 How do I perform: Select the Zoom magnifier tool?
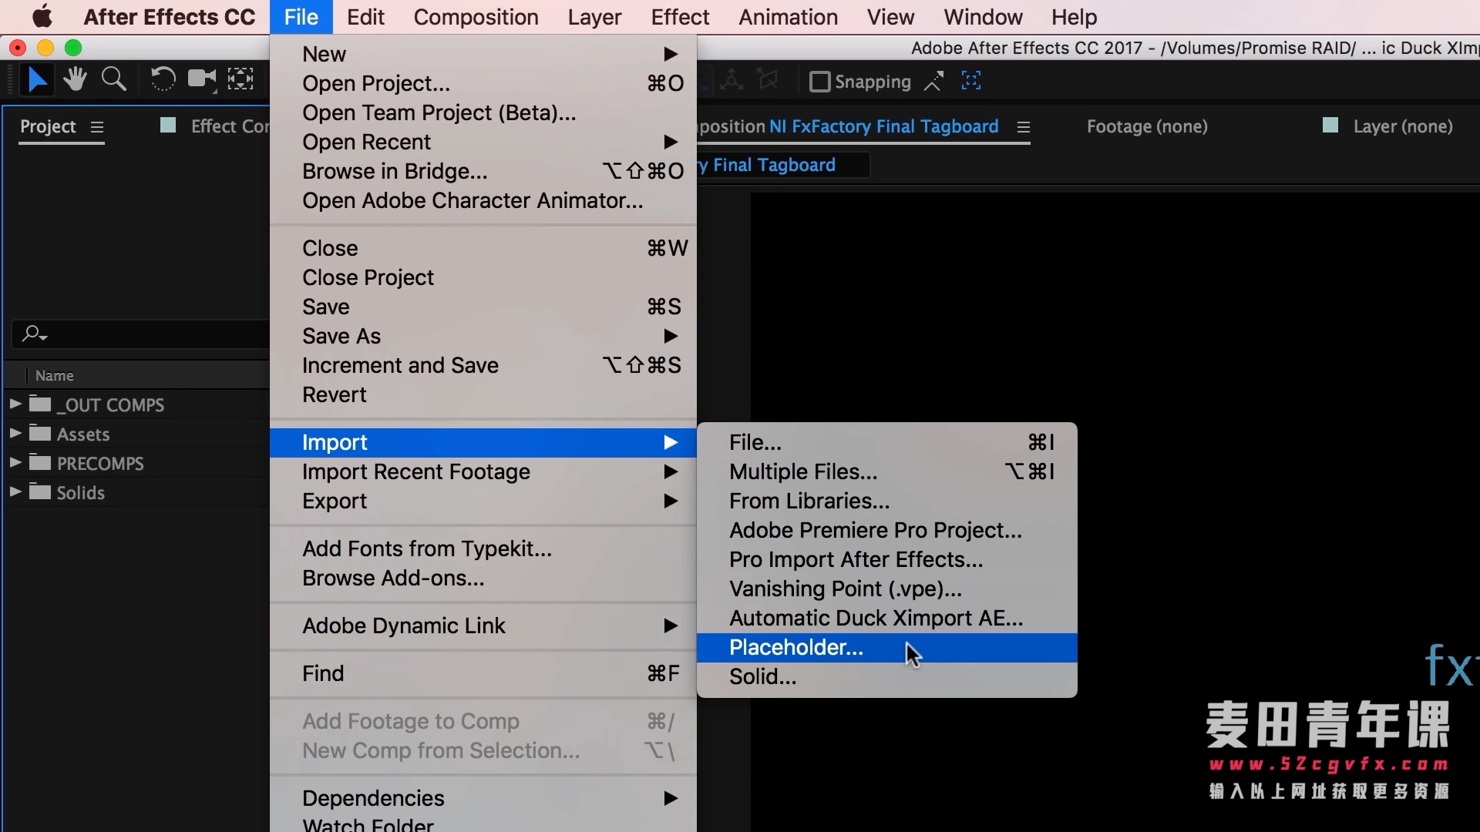pos(114,79)
